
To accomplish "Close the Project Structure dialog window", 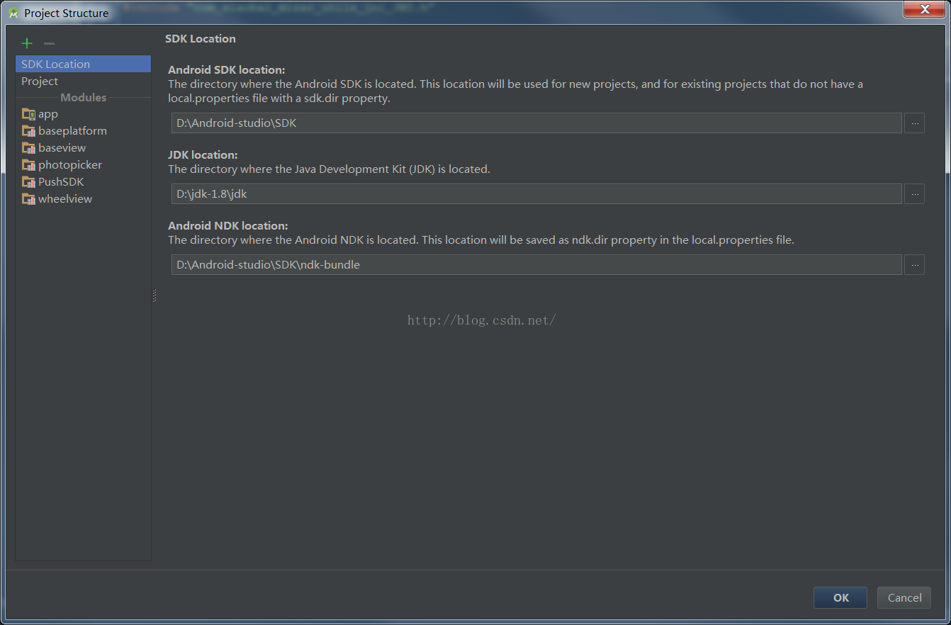I will tap(925, 10).
